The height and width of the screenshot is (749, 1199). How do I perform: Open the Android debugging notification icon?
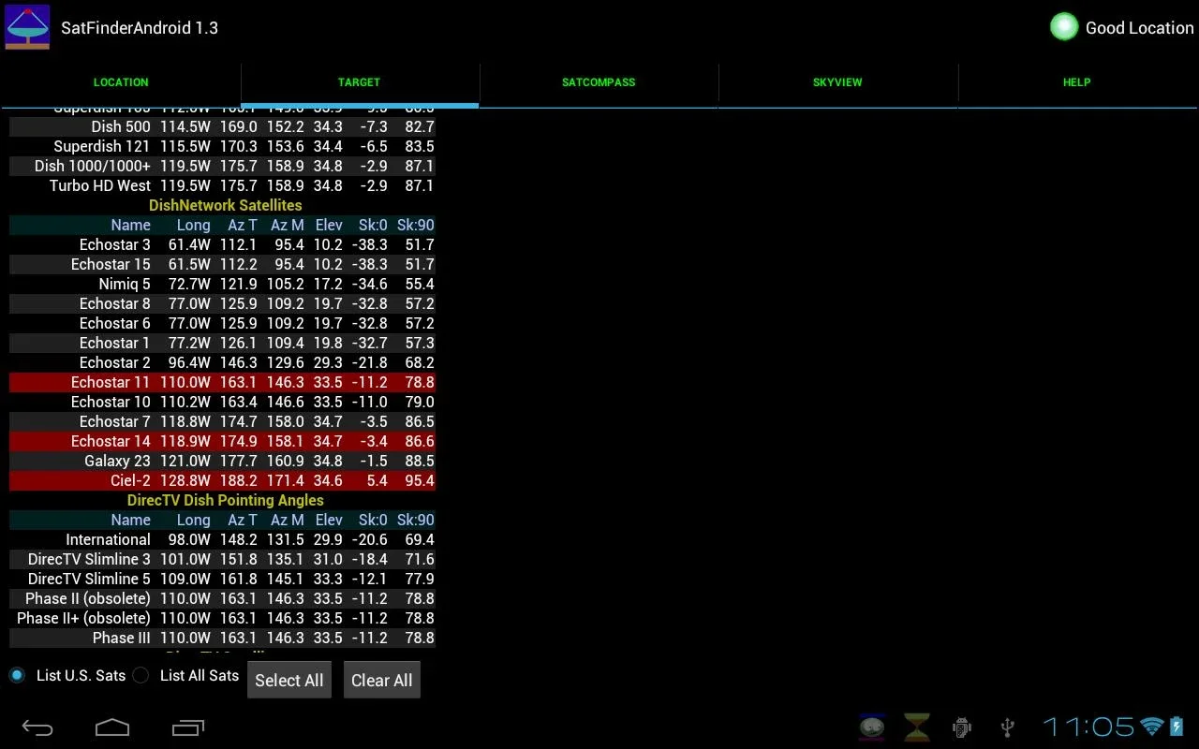click(x=962, y=727)
